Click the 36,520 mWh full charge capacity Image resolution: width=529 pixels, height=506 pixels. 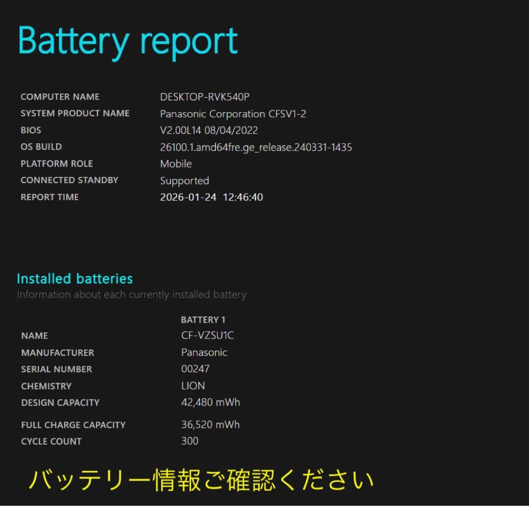(x=210, y=424)
